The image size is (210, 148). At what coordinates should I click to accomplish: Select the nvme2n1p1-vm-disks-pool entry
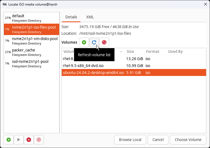[x=32, y=41]
